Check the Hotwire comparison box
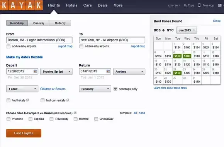This screenshot has height=147, width=224. (76, 119)
